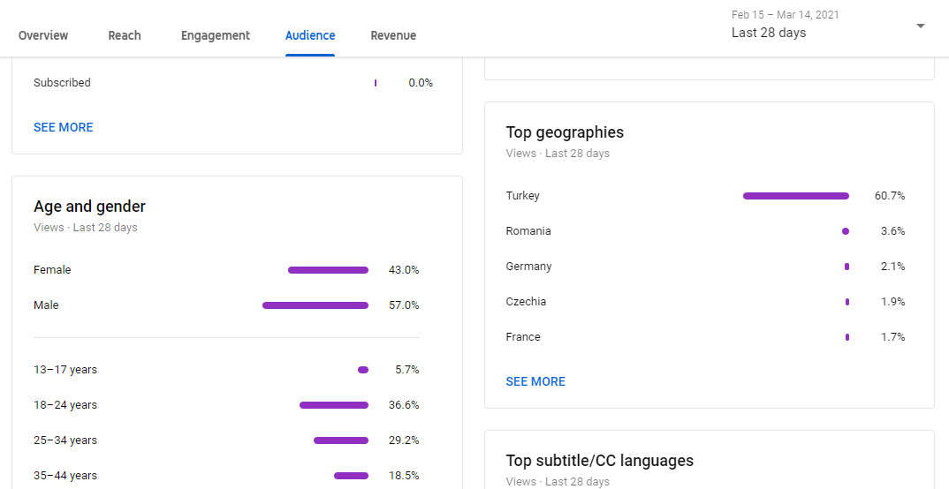Click the 0.0% Subscribed value
This screenshot has width=949, height=489.
[421, 83]
